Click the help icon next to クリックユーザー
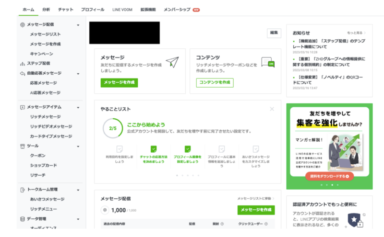 [266, 224]
